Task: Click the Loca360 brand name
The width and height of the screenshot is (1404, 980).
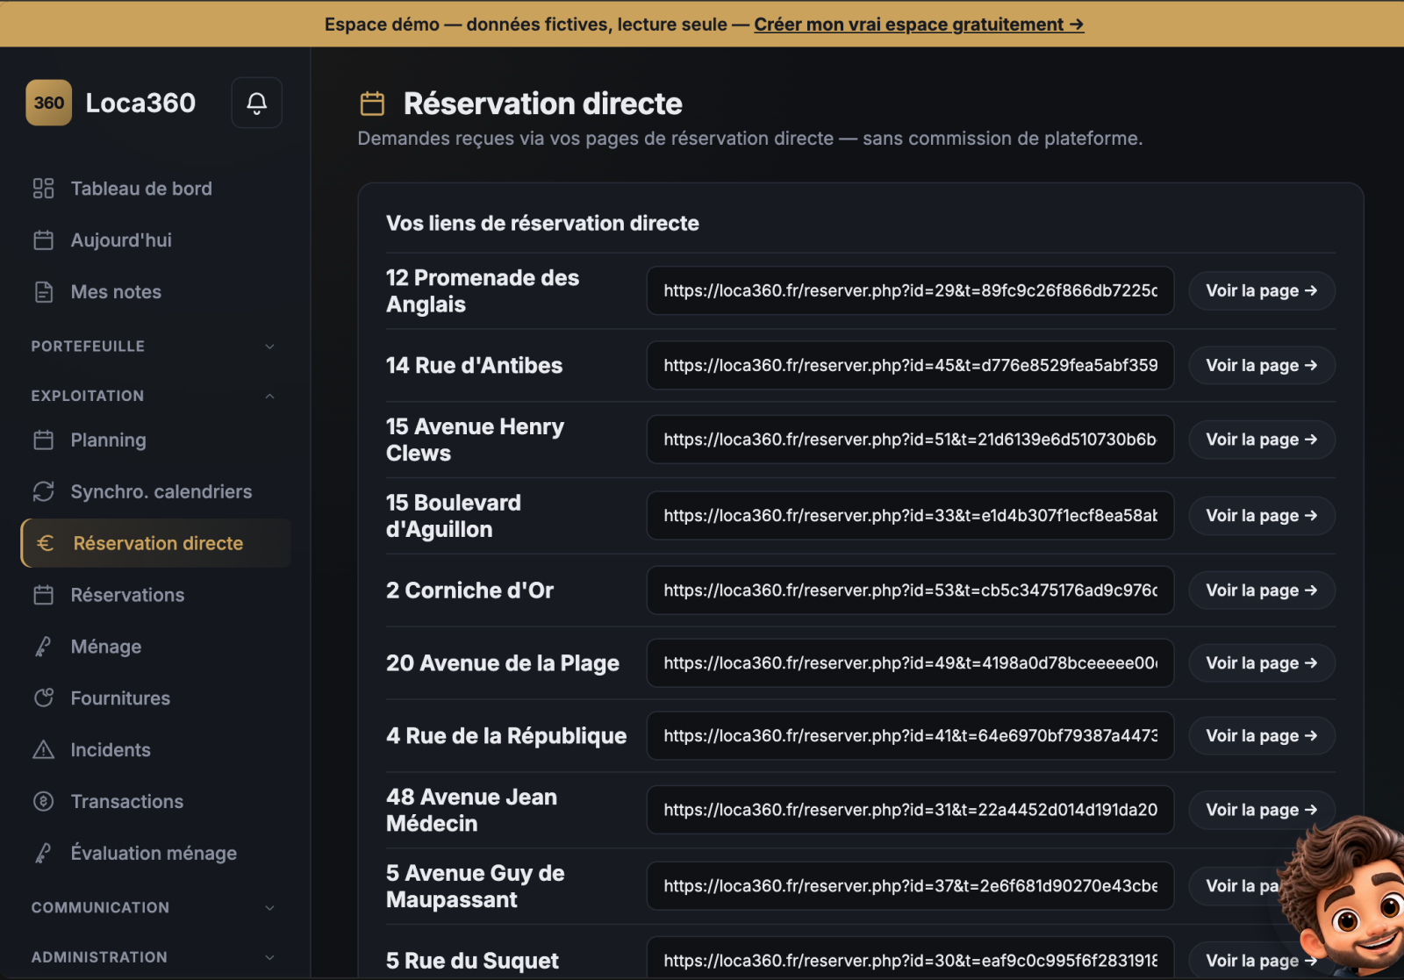Action: (x=140, y=103)
